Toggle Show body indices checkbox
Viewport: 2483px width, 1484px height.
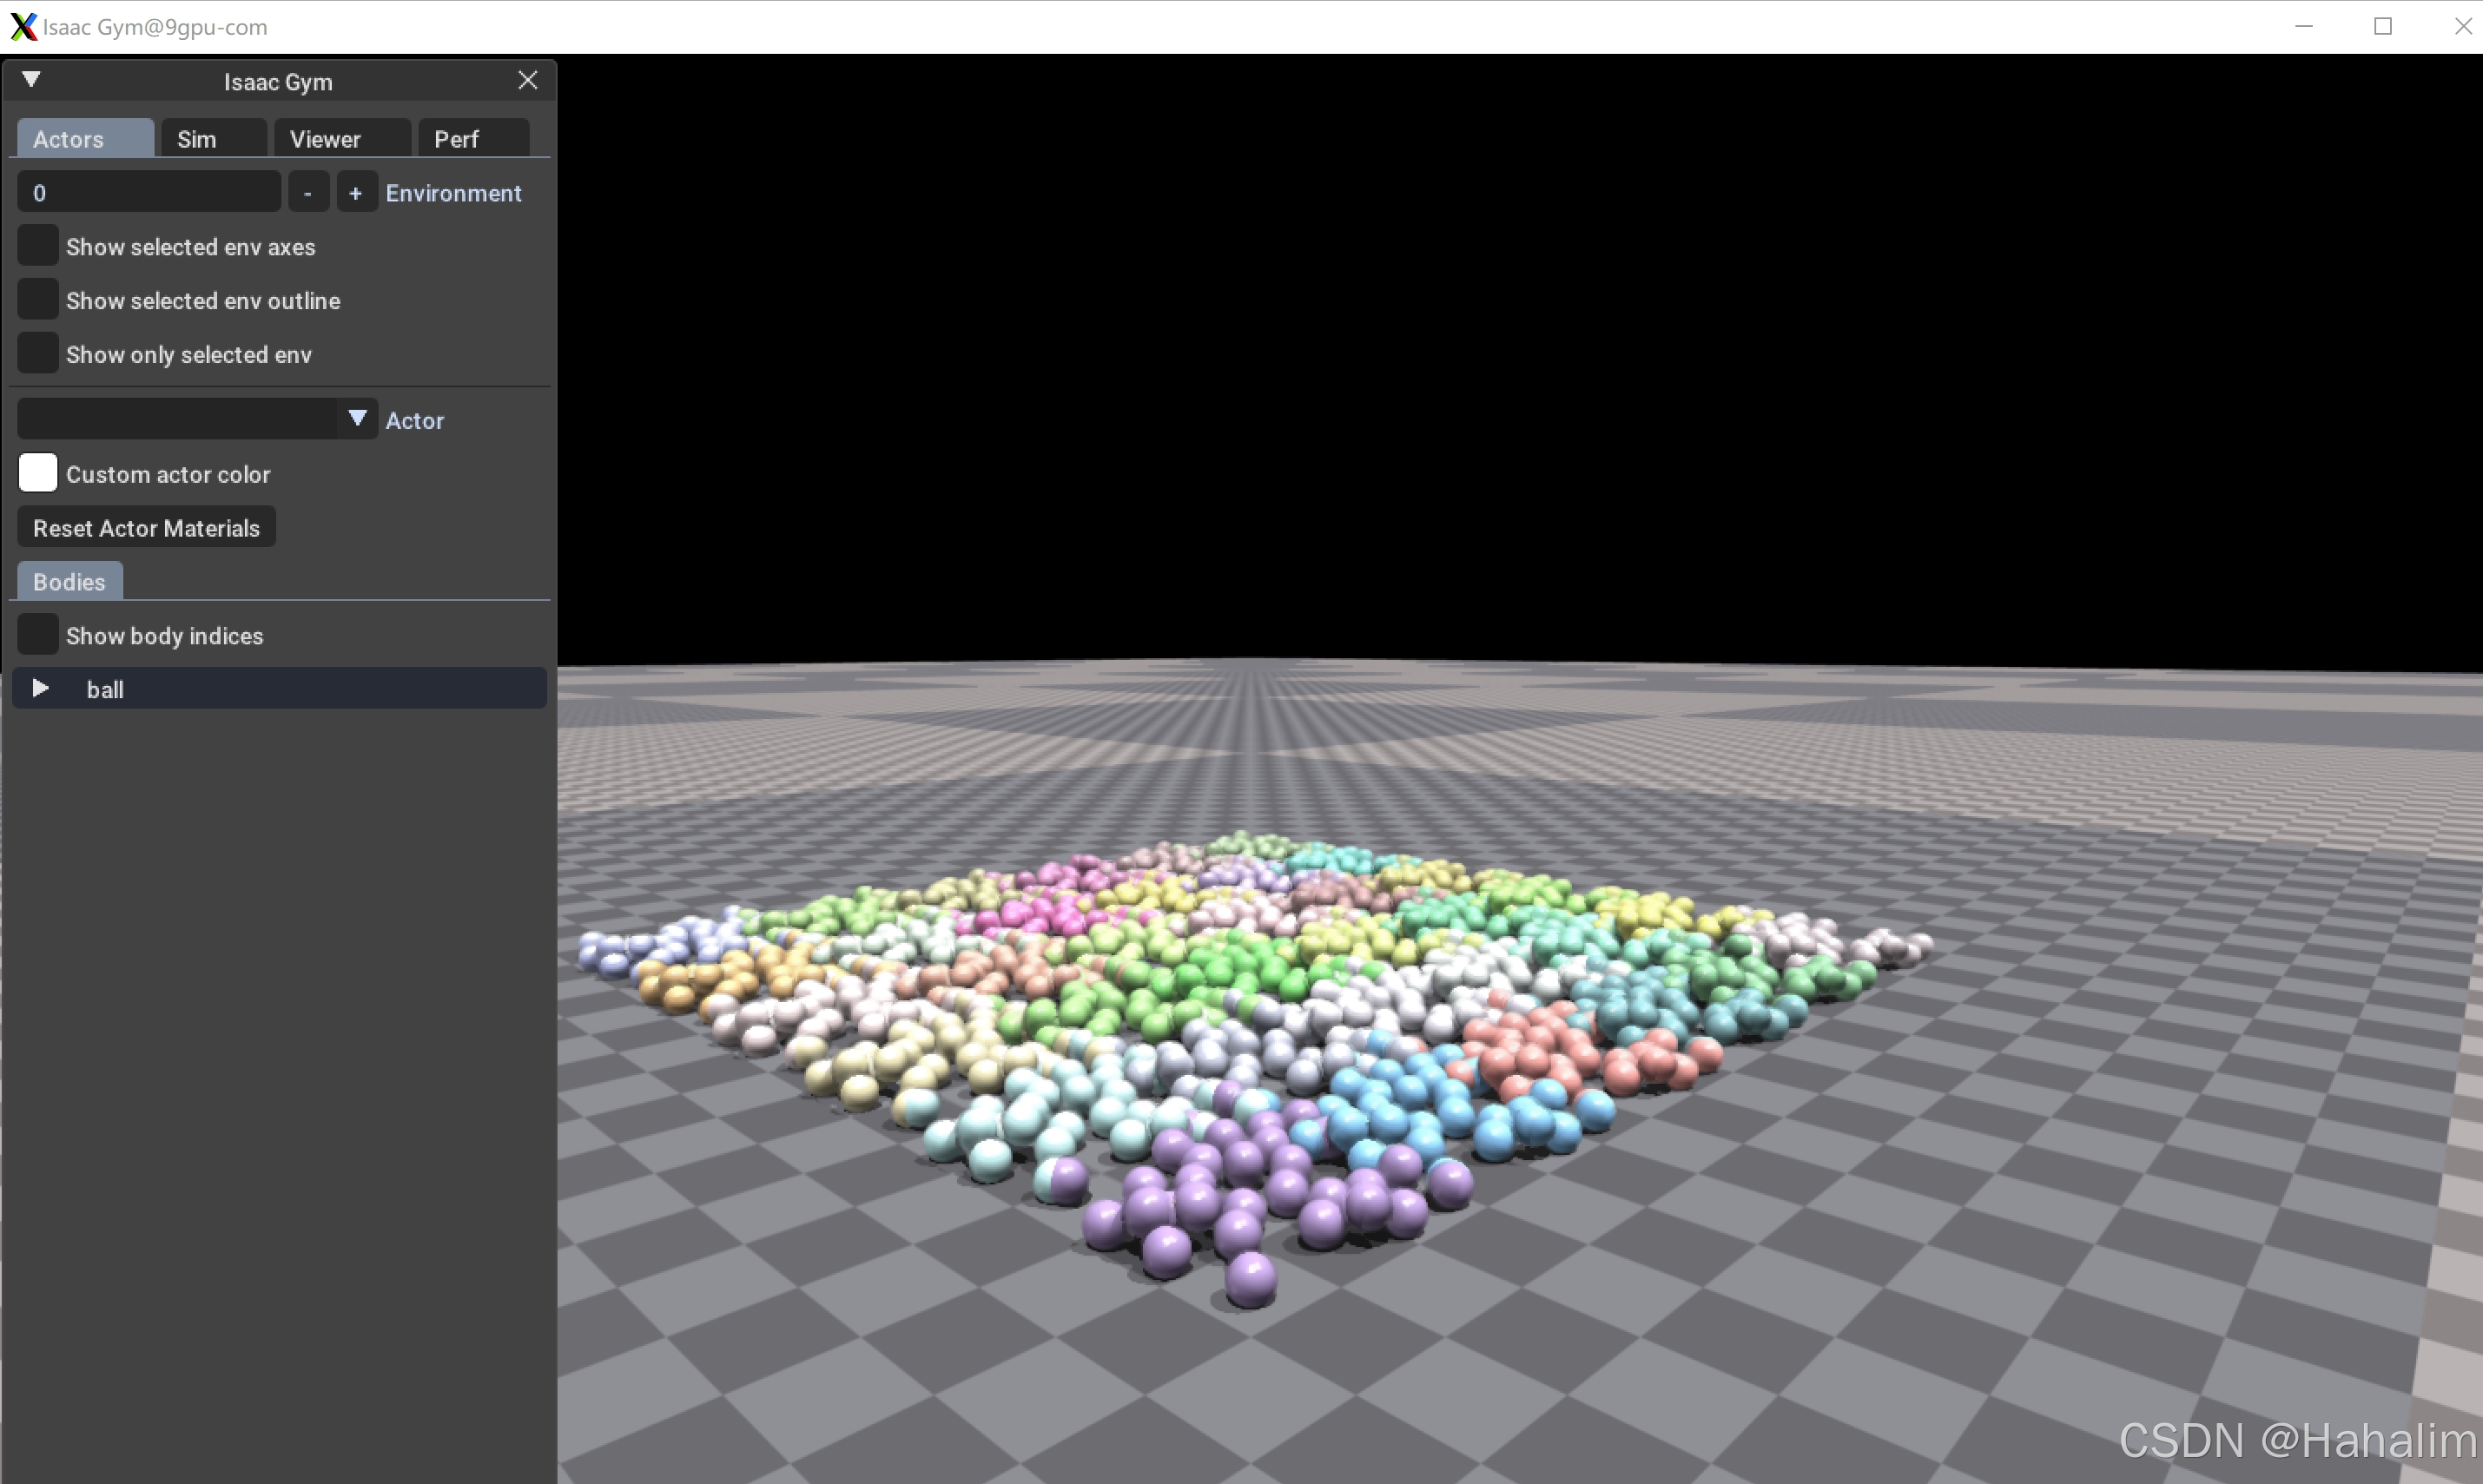point(38,635)
